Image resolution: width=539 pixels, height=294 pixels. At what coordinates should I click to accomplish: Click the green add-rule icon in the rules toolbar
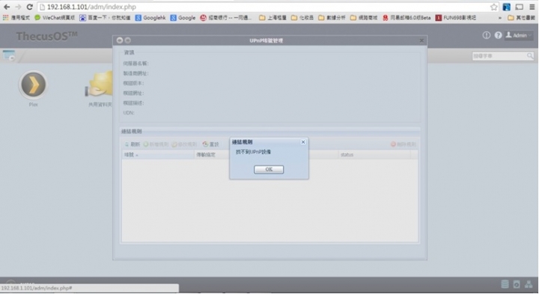(146, 144)
